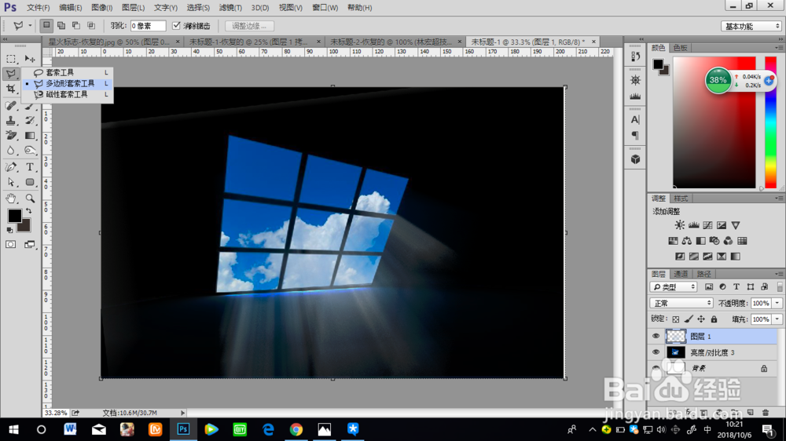This screenshot has width=786, height=441.
Task: Select the Dodge tool
Action: click(30, 151)
